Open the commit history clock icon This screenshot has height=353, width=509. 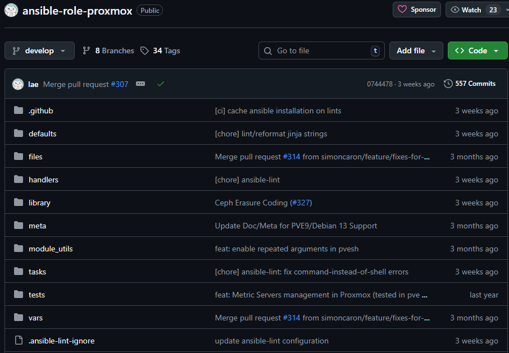(448, 84)
